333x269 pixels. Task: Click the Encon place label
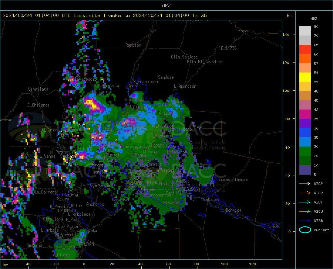coord(244,31)
